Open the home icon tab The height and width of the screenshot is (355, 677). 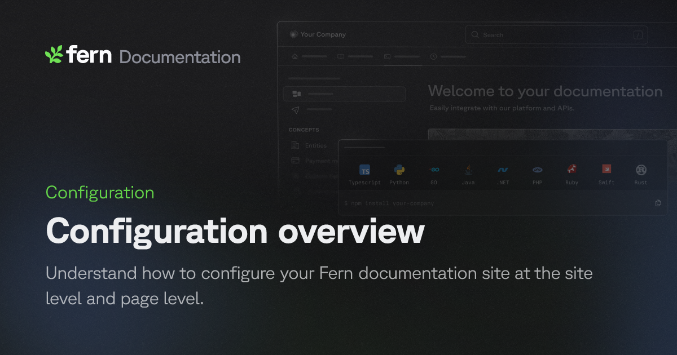[294, 56]
